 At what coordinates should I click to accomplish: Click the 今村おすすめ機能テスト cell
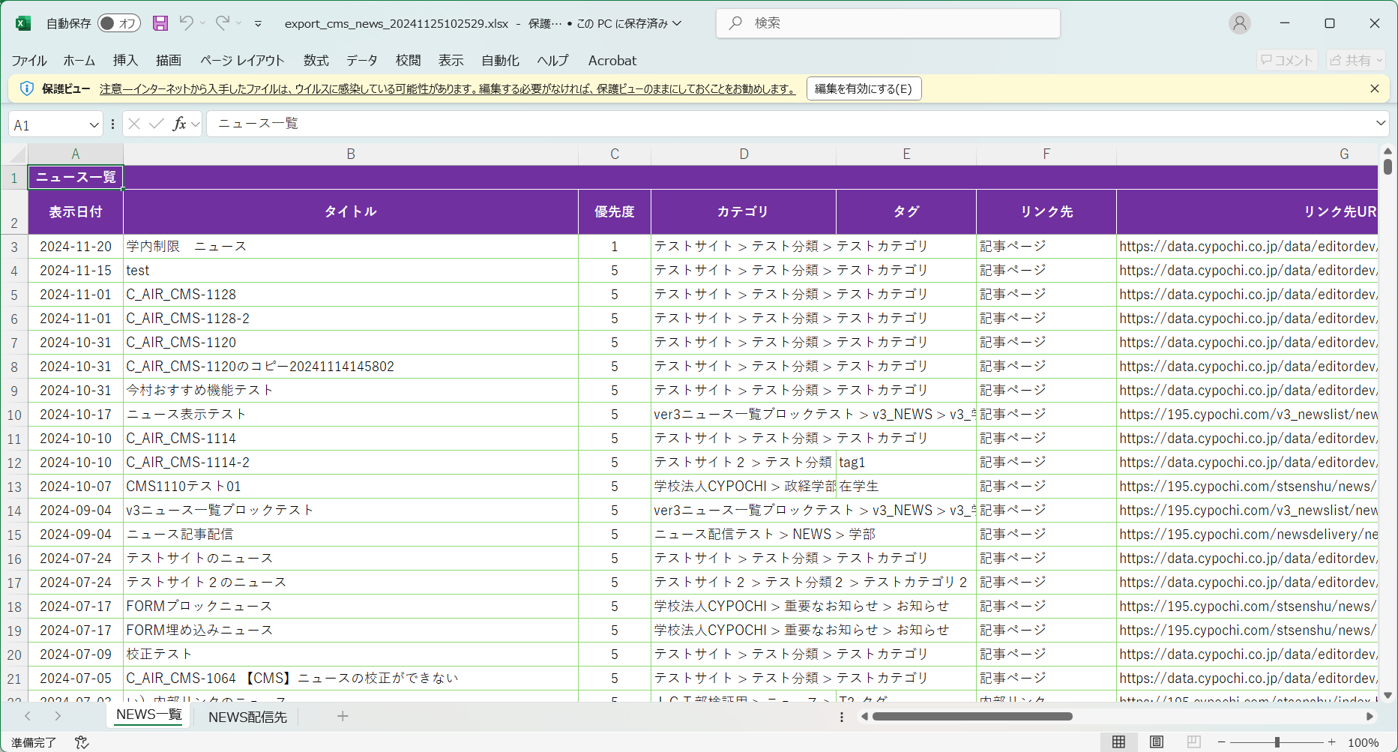coord(351,391)
